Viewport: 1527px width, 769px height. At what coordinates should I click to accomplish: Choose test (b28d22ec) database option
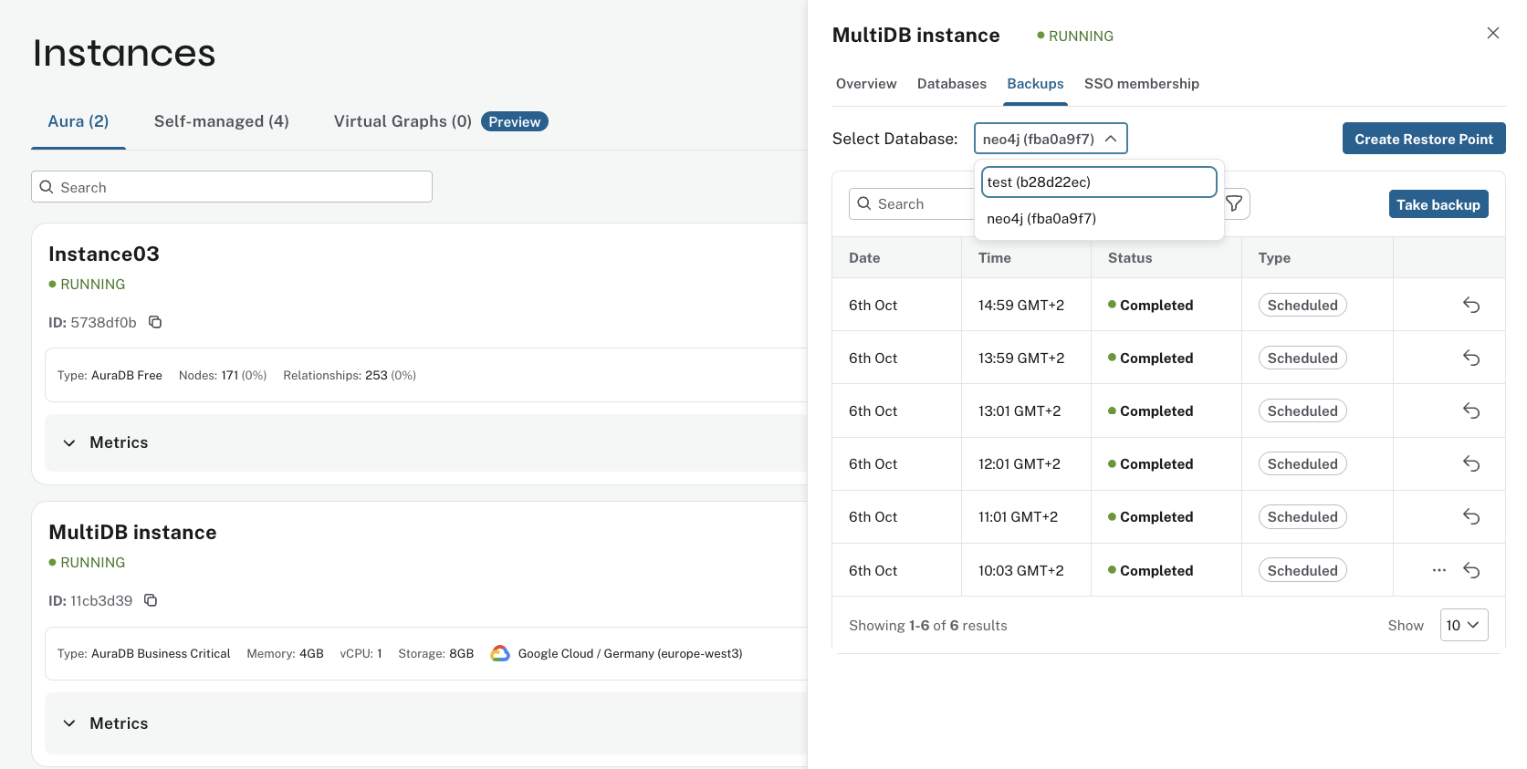[x=1099, y=182]
